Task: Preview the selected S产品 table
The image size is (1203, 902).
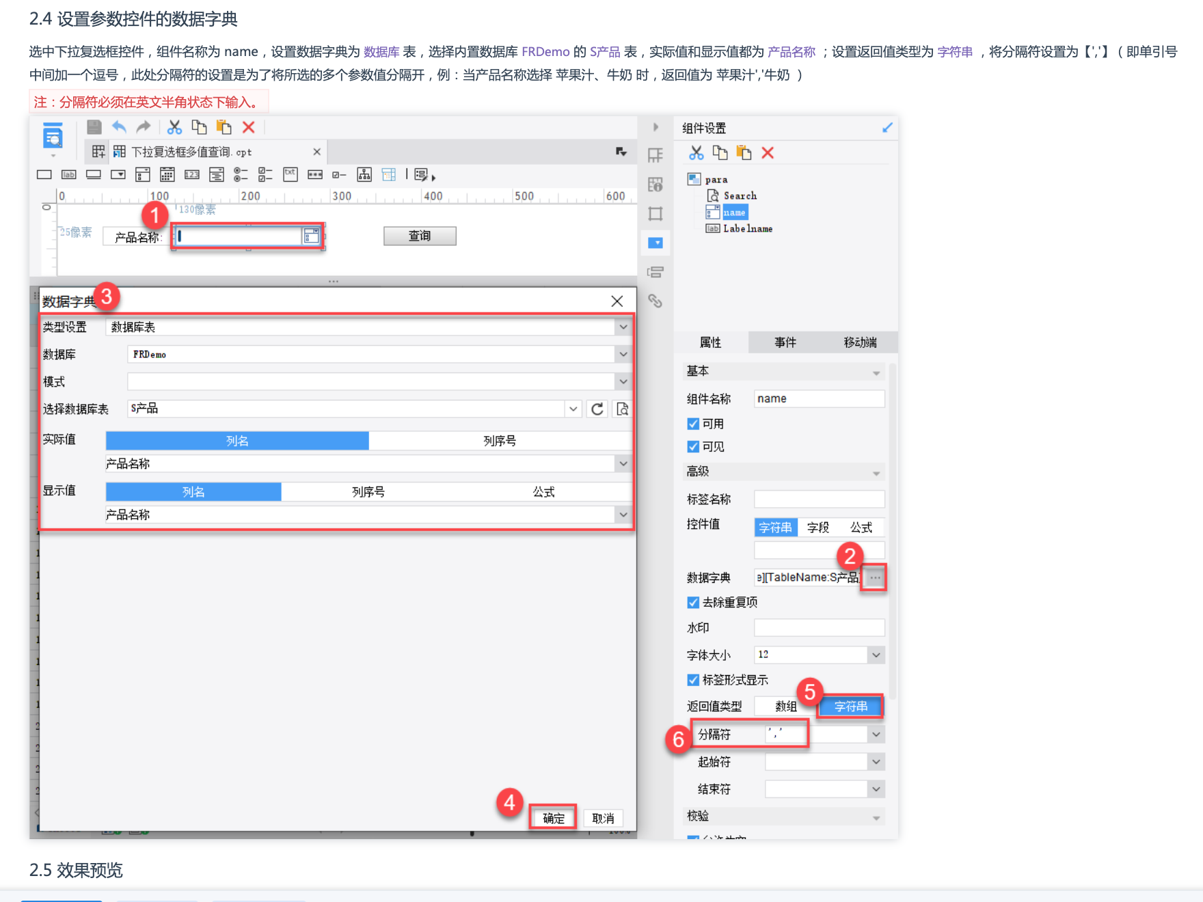Action: [622, 409]
